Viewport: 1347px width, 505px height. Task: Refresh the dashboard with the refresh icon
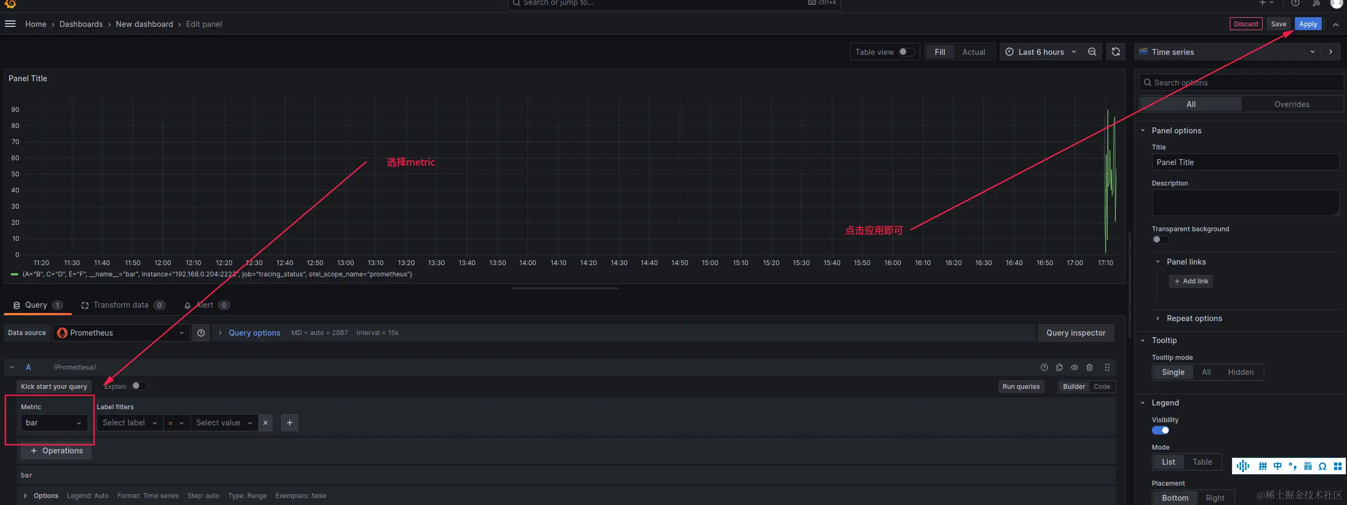point(1116,52)
